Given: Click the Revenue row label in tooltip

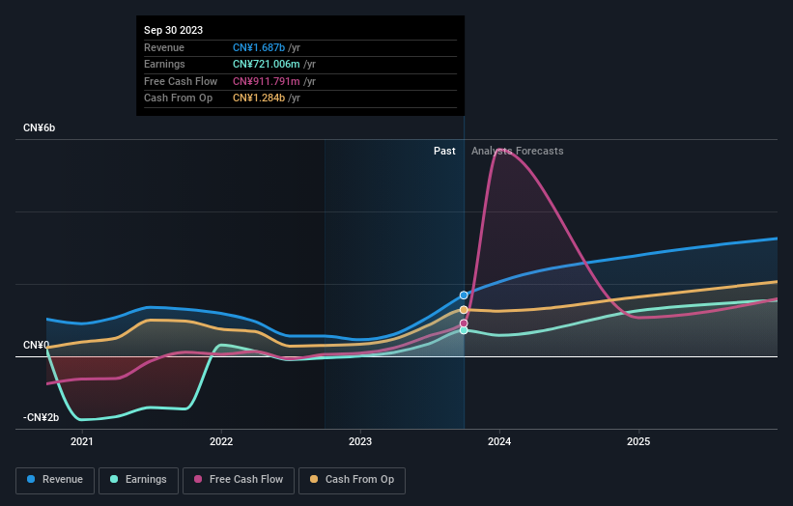Looking at the screenshot, I should point(164,47).
